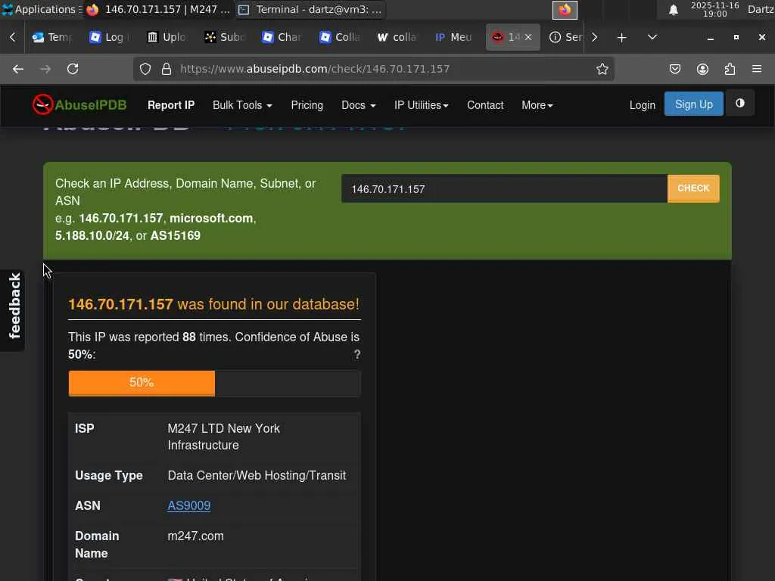Click Report IP in the navbar
775x581 pixels.
pyautogui.click(x=171, y=104)
